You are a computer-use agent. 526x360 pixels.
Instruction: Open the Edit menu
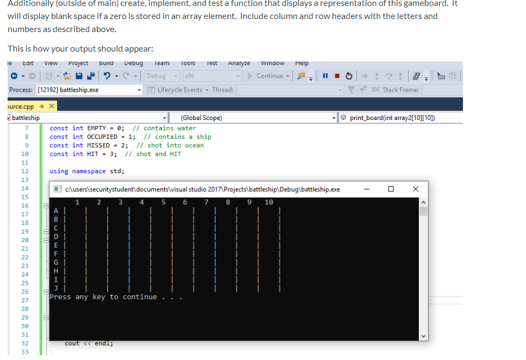28,64
